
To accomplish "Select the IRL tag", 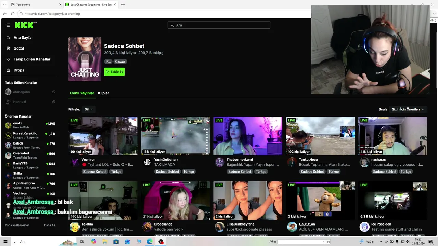I will point(108,61).
